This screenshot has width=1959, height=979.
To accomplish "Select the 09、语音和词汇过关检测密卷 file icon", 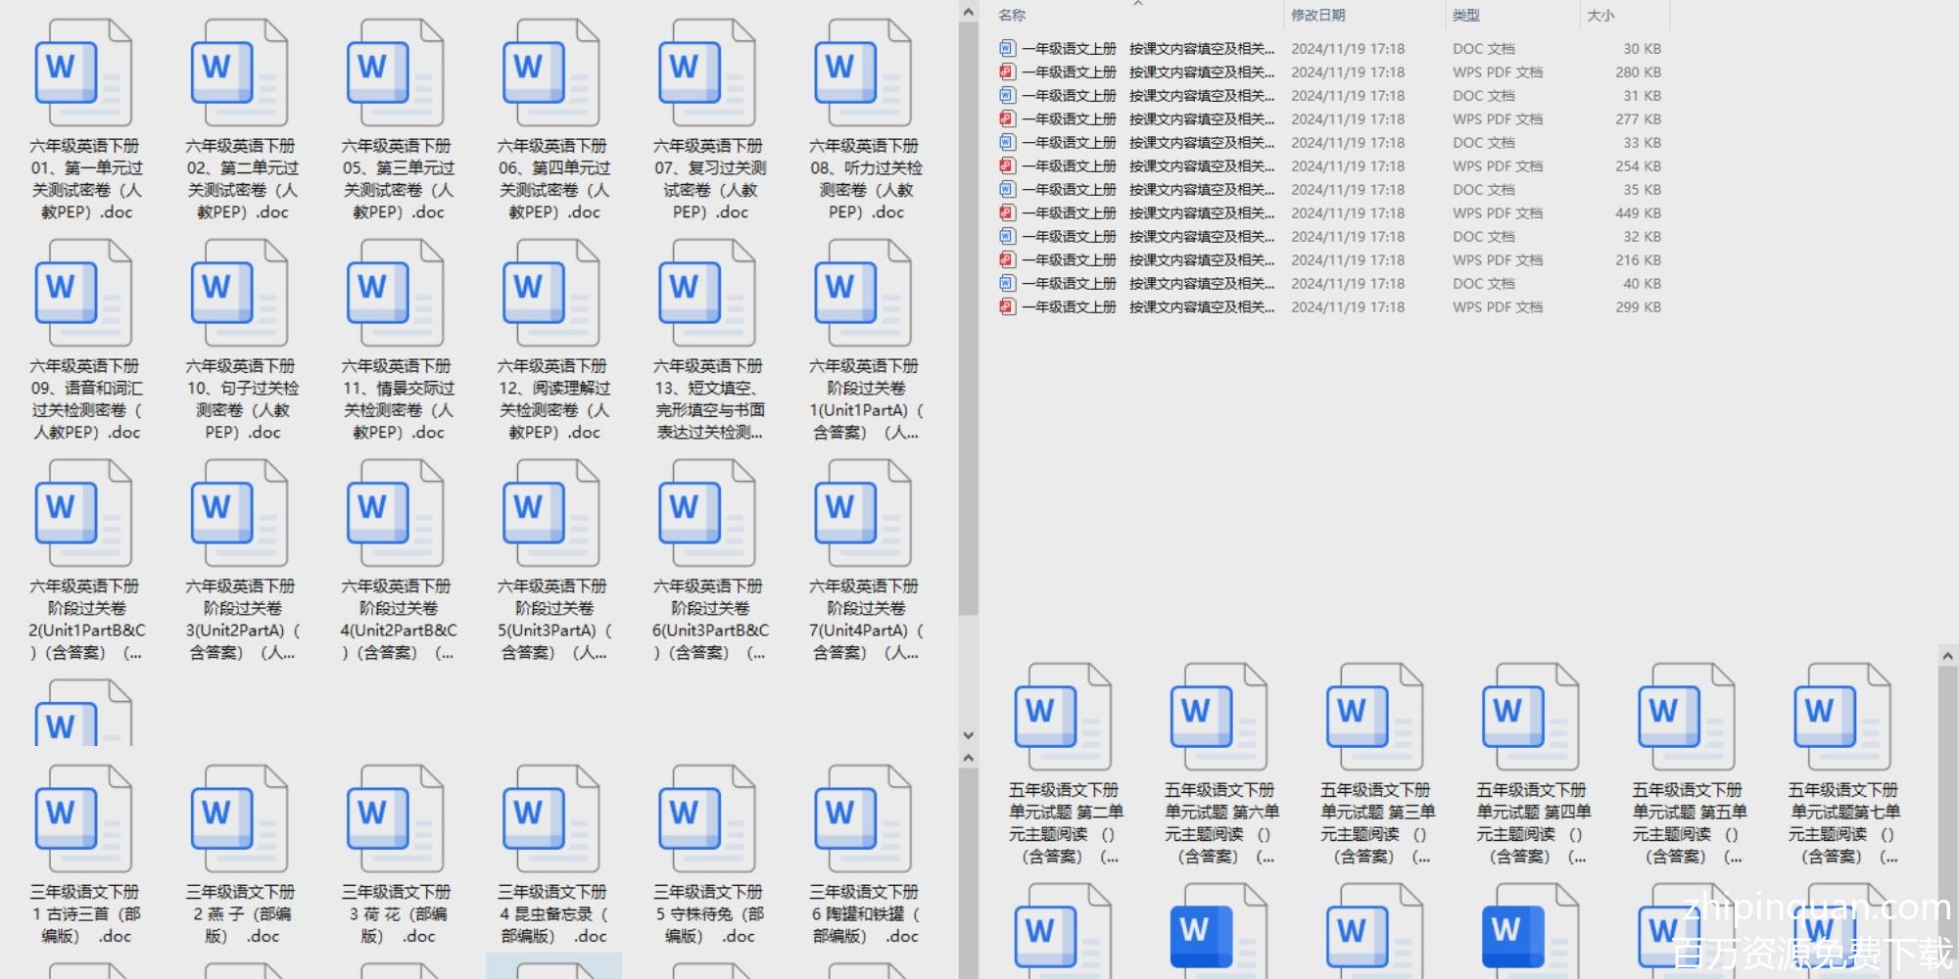I will (83, 294).
